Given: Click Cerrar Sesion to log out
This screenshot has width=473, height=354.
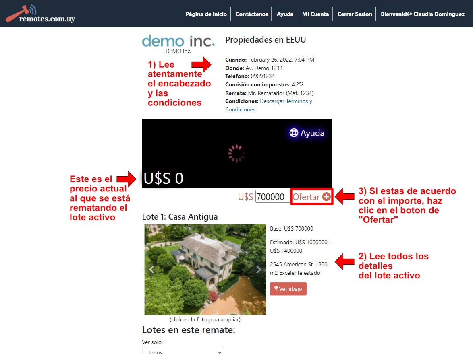Looking at the screenshot, I should tap(355, 14).
